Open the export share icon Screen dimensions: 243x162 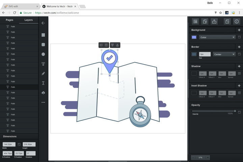pos(214,22)
